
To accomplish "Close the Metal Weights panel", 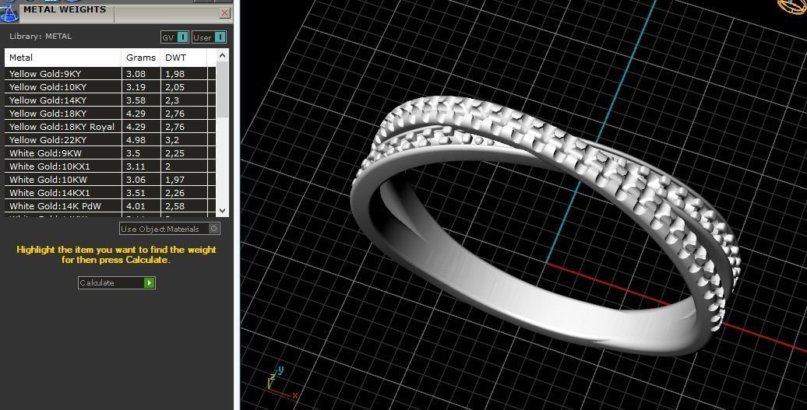I will 224,13.
